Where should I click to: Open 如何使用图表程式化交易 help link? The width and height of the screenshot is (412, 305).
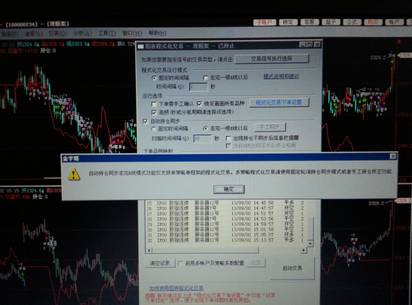[x=176, y=288]
